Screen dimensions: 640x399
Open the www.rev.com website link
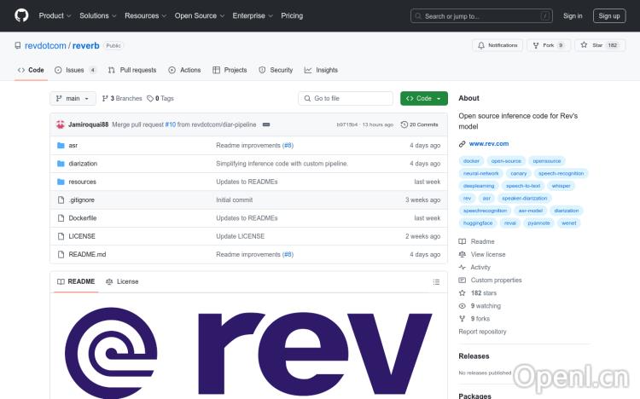[x=488, y=143]
